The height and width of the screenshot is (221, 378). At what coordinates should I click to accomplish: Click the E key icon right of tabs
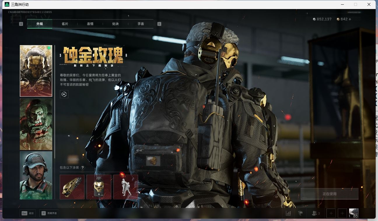click(x=159, y=24)
